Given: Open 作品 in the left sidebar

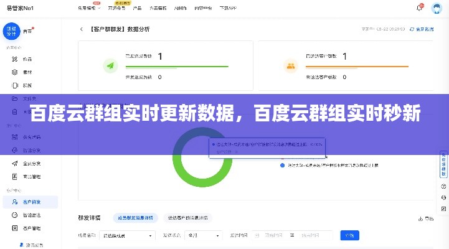Looking at the screenshot, I should tap(27, 59).
